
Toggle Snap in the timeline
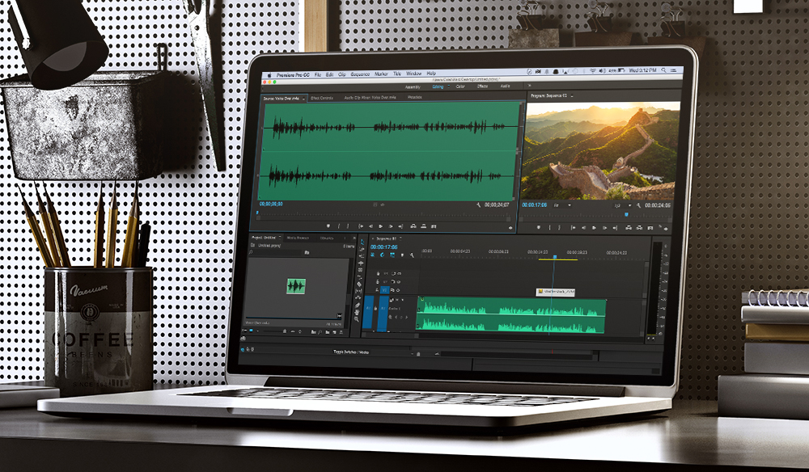click(383, 255)
